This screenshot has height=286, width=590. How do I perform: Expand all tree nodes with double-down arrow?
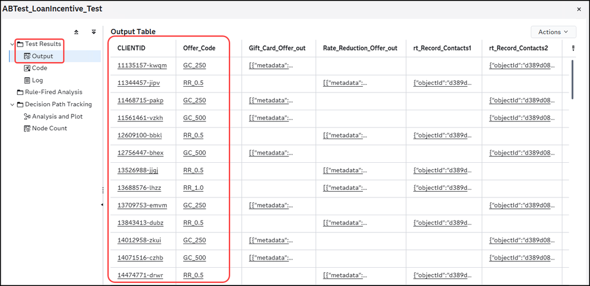point(93,32)
